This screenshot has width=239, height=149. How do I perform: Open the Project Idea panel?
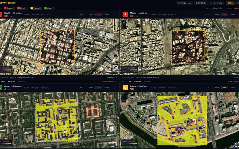[185, 3]
